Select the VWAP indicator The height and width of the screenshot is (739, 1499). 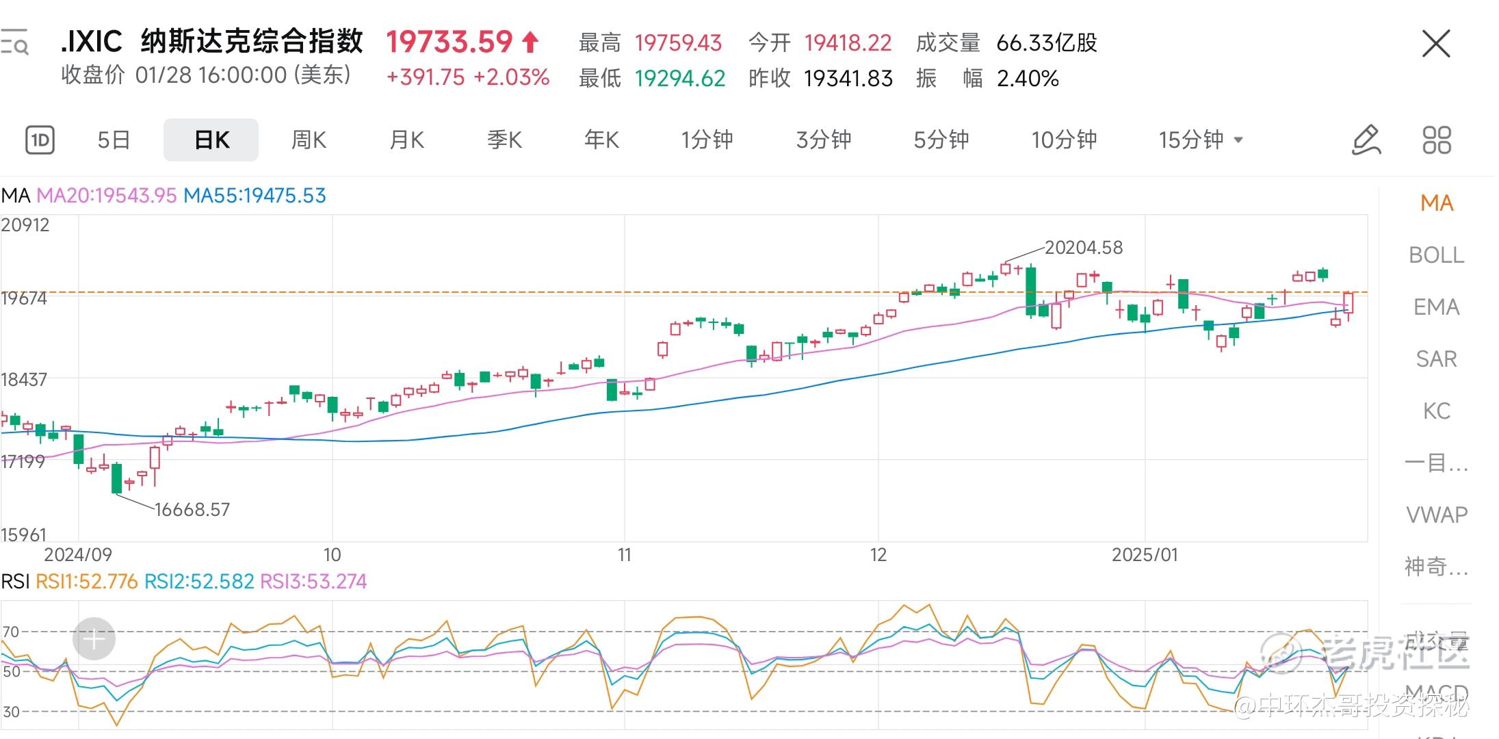pyautogui.click(x=1437, y=515)
